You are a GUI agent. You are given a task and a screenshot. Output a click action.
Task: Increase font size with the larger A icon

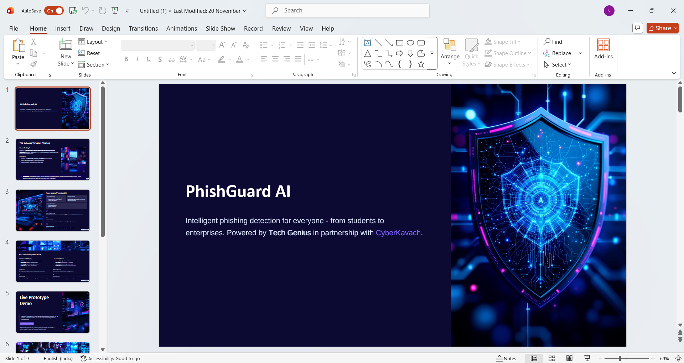point(222,45)
